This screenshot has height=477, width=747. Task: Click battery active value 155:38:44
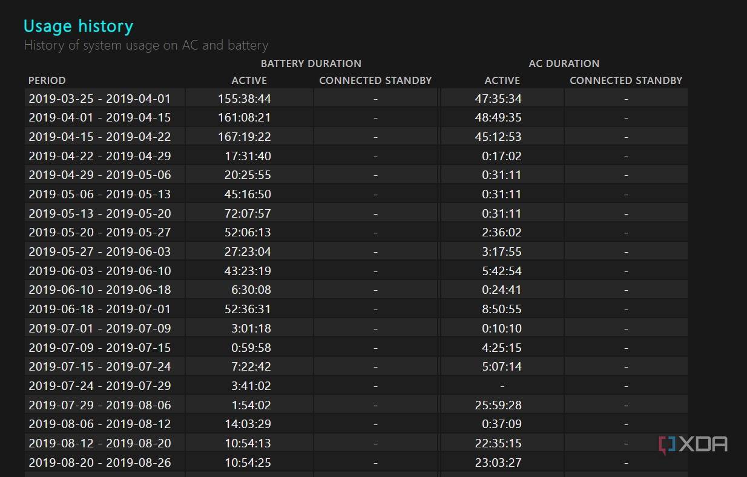click(x=245, y=98)
